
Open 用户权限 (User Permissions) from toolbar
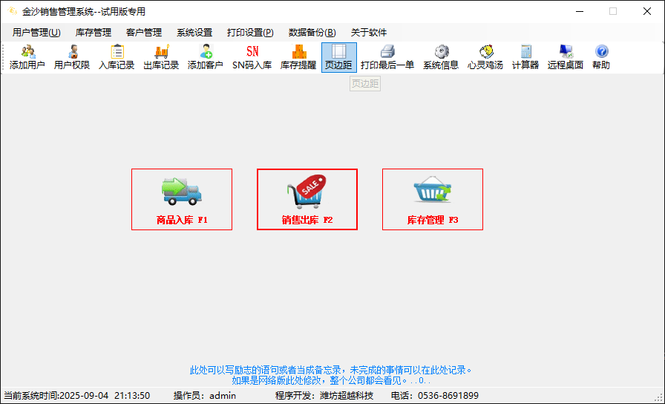pyautogui.click(x=72, y=57)
